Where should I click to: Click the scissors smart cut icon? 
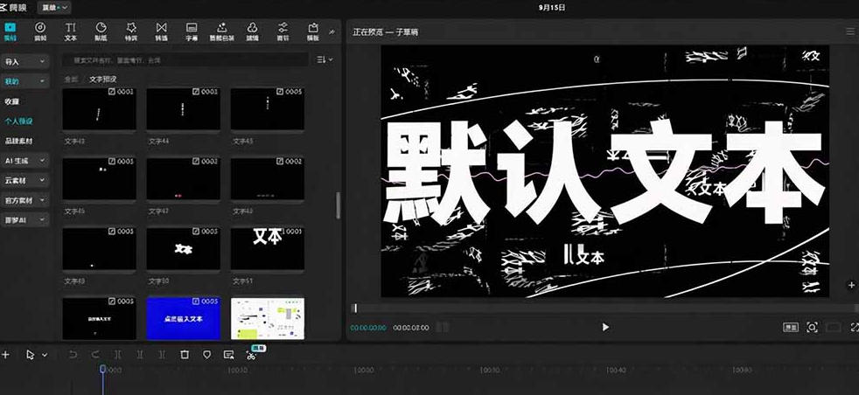[x=251, y=356]
